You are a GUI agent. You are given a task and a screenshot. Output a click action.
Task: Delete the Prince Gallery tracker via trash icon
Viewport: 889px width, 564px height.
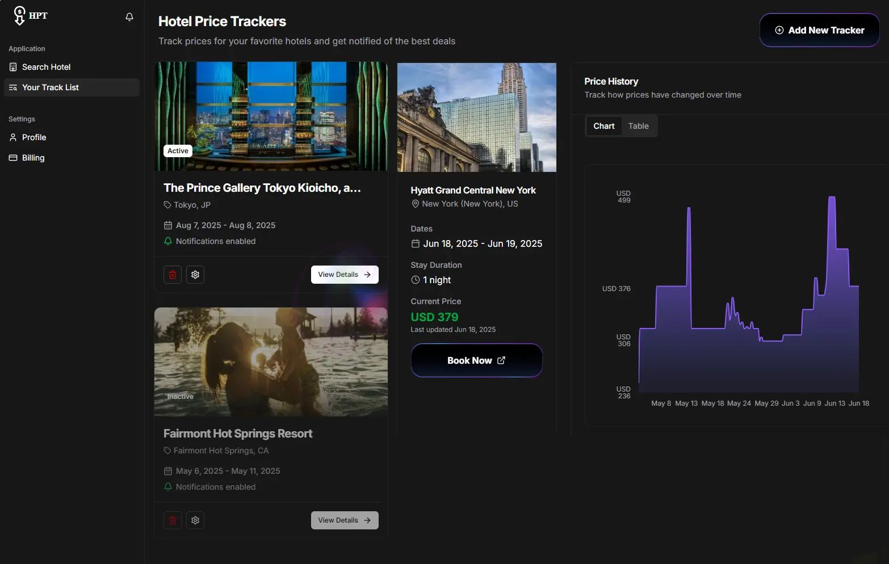(x=172, y=274)
